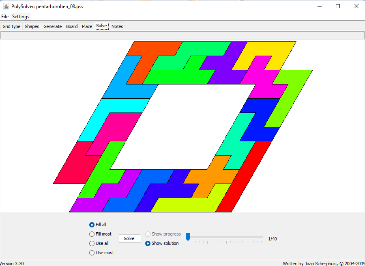
Task: Click the Written by Jaap Scherphuis credit
Action: [324, 264]
